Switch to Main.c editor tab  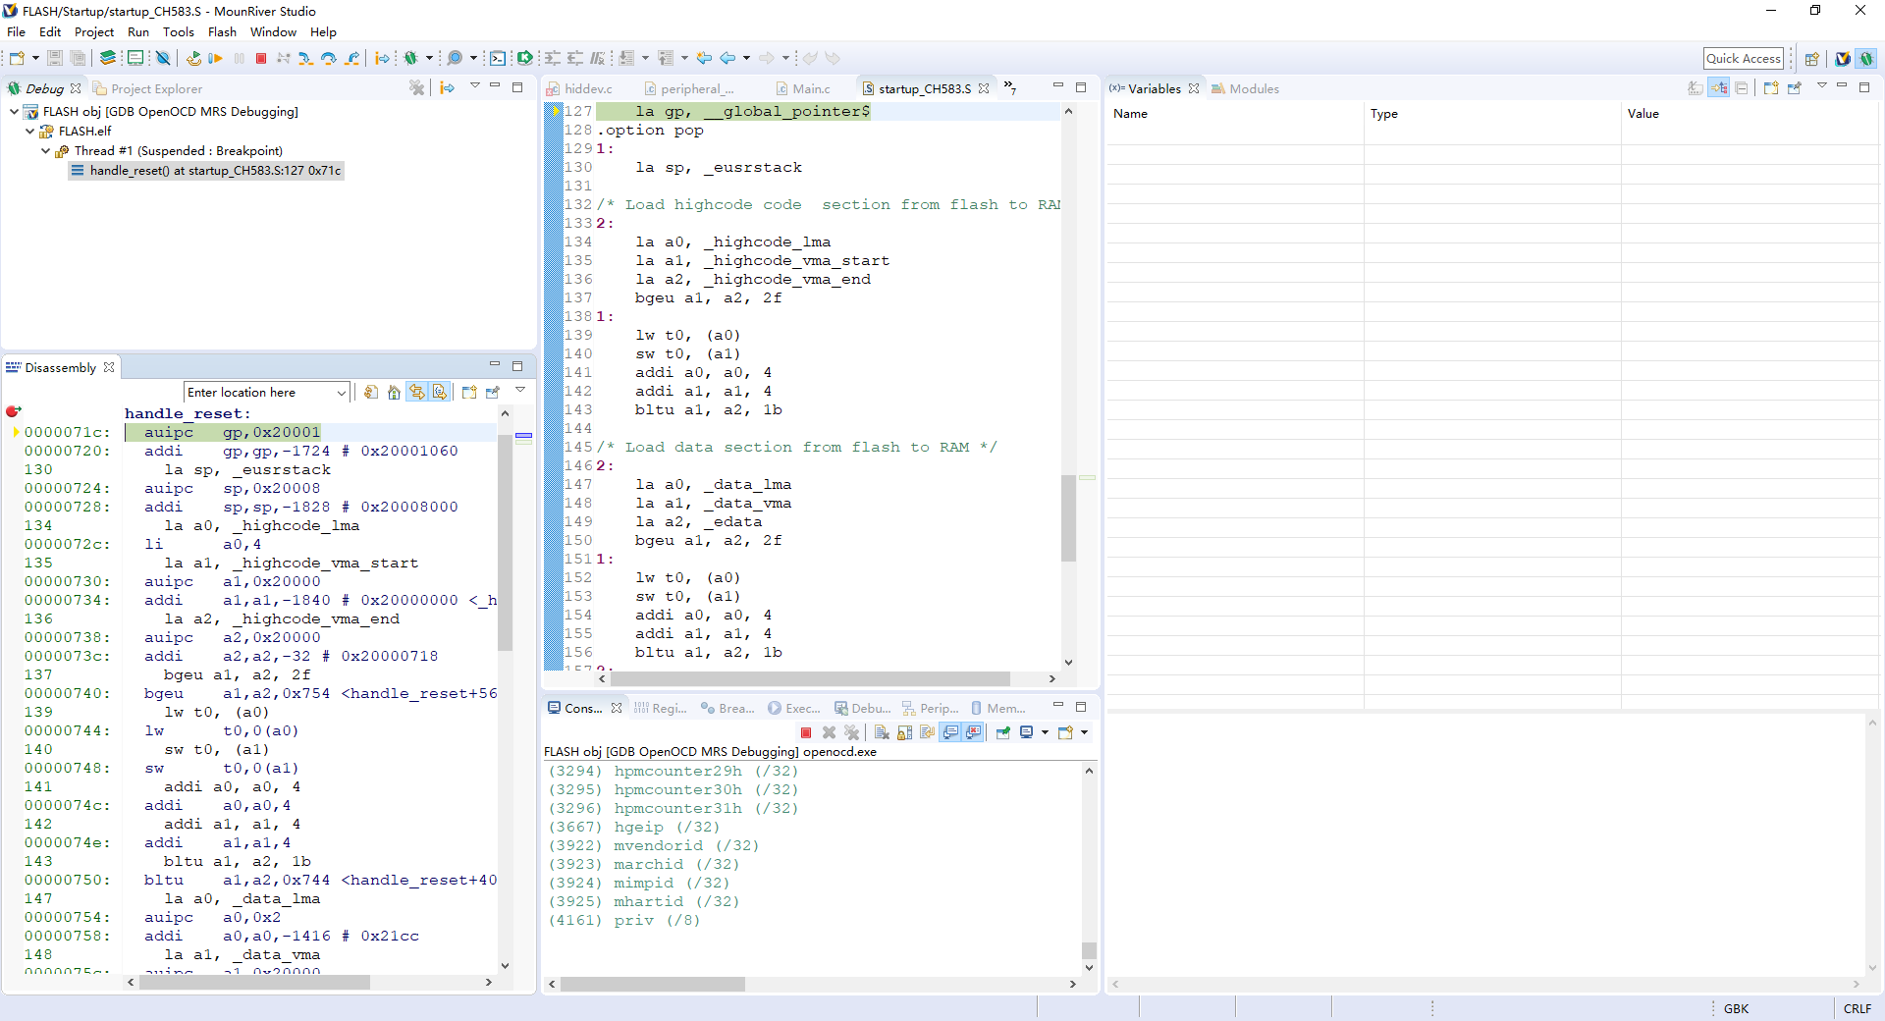803,88
